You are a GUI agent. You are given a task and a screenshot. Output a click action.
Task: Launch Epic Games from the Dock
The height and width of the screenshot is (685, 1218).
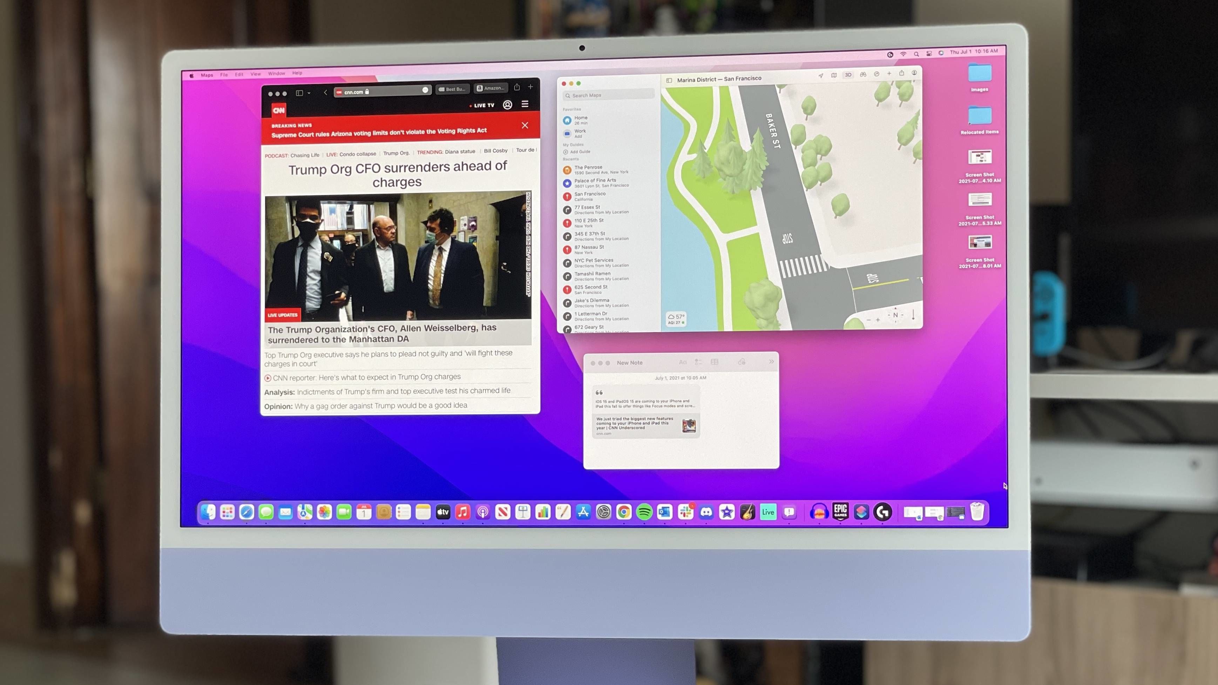coord(840,511)
